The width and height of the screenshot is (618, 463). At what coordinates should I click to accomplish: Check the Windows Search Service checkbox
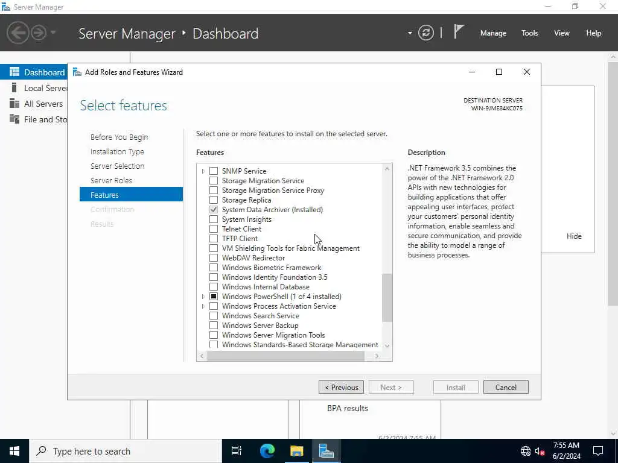pos(214,316)
